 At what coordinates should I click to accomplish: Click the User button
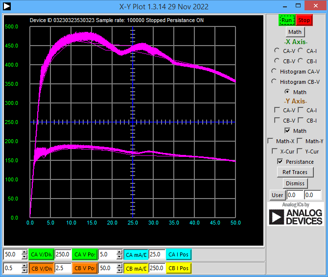point(277,195)
